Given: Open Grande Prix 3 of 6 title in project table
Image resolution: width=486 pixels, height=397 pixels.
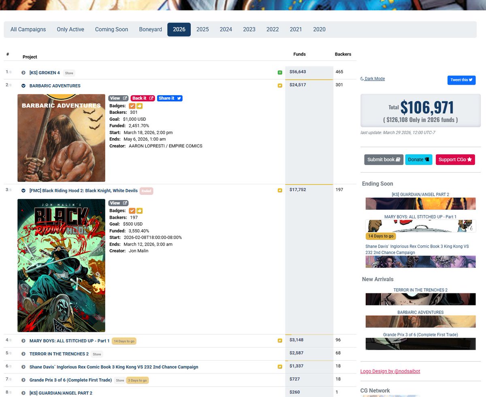Looking at the screenshot, I should click(71, 380).
